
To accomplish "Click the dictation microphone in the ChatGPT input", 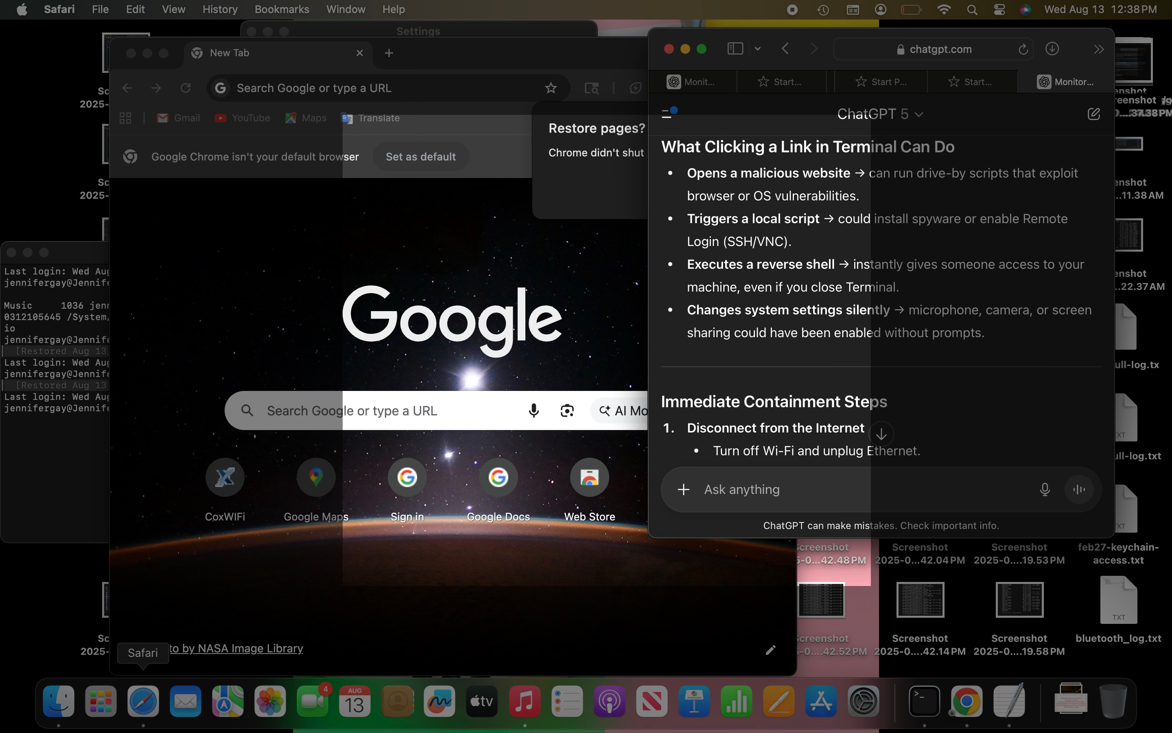I will pyautogui.click(x=1045, y=489).
